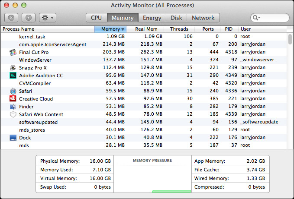Toggle Memory column sort direction arrow
Image resolution: width=294 pixels, height=199 pixels.
[x=123, y=29]
